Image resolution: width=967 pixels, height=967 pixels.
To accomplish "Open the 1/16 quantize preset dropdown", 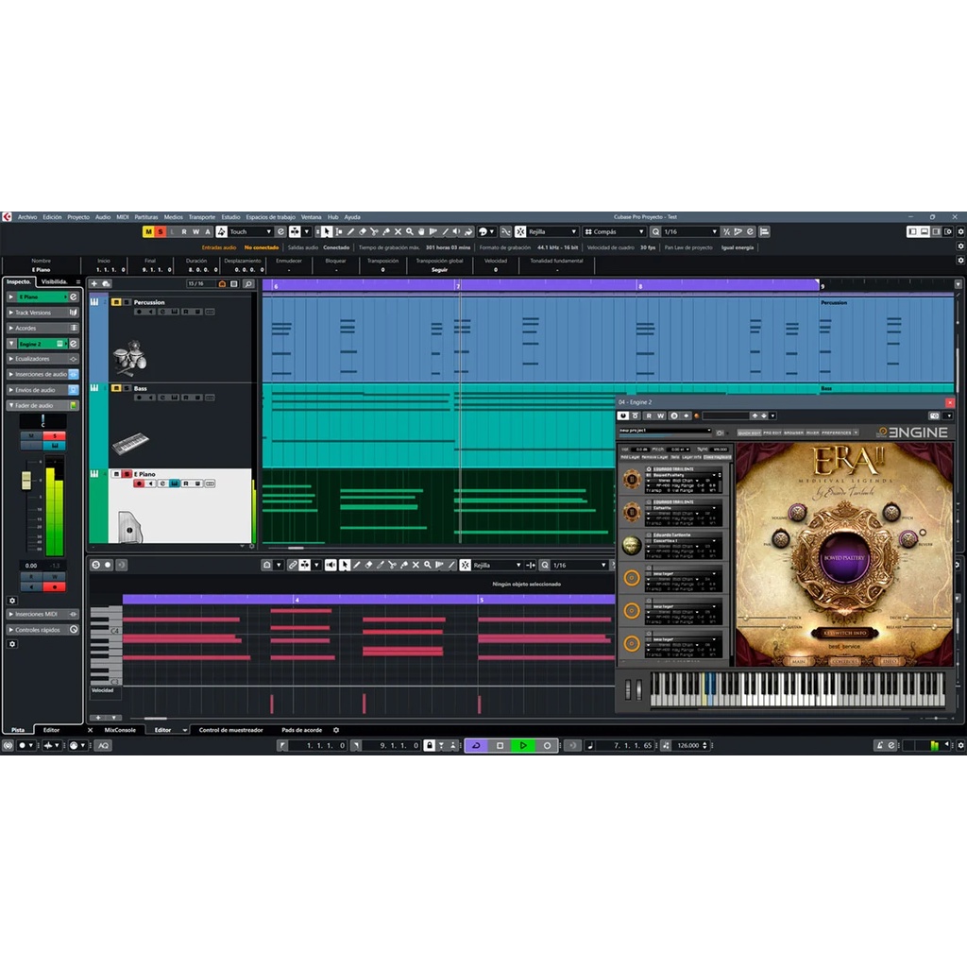I will 713,231.
